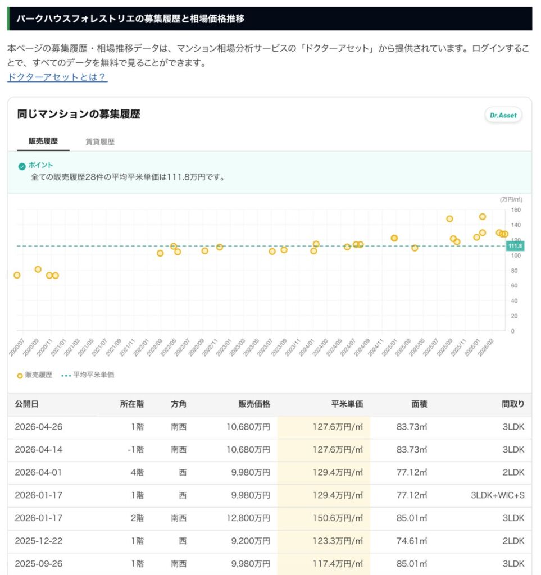The width and height of the screenshot is (541, 575).
Task: Select the chart point at 2025/01 near 122
Action: click(x=394, y=238)
